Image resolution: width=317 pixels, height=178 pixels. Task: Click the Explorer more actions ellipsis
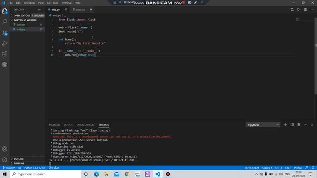click(x=39, y=10)
